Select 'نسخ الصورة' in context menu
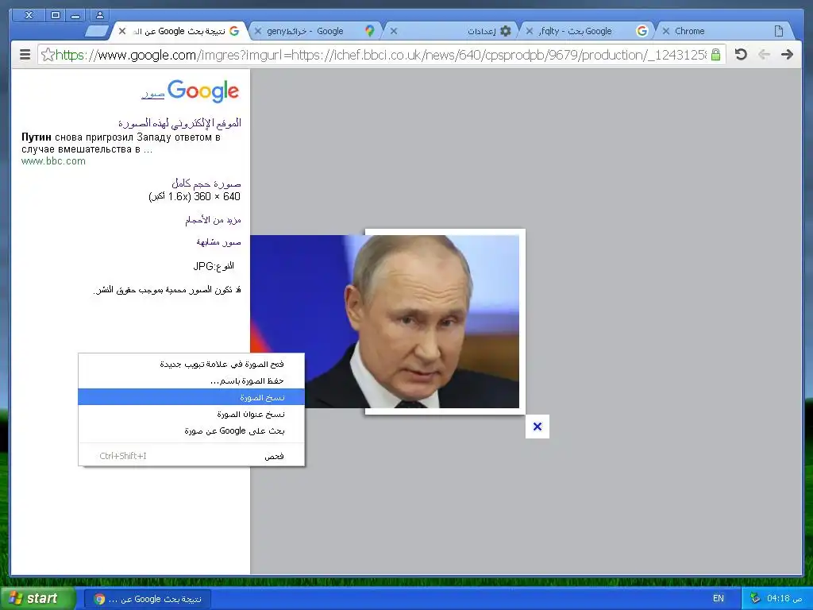813x610 pixels. [x=191, y=397]
